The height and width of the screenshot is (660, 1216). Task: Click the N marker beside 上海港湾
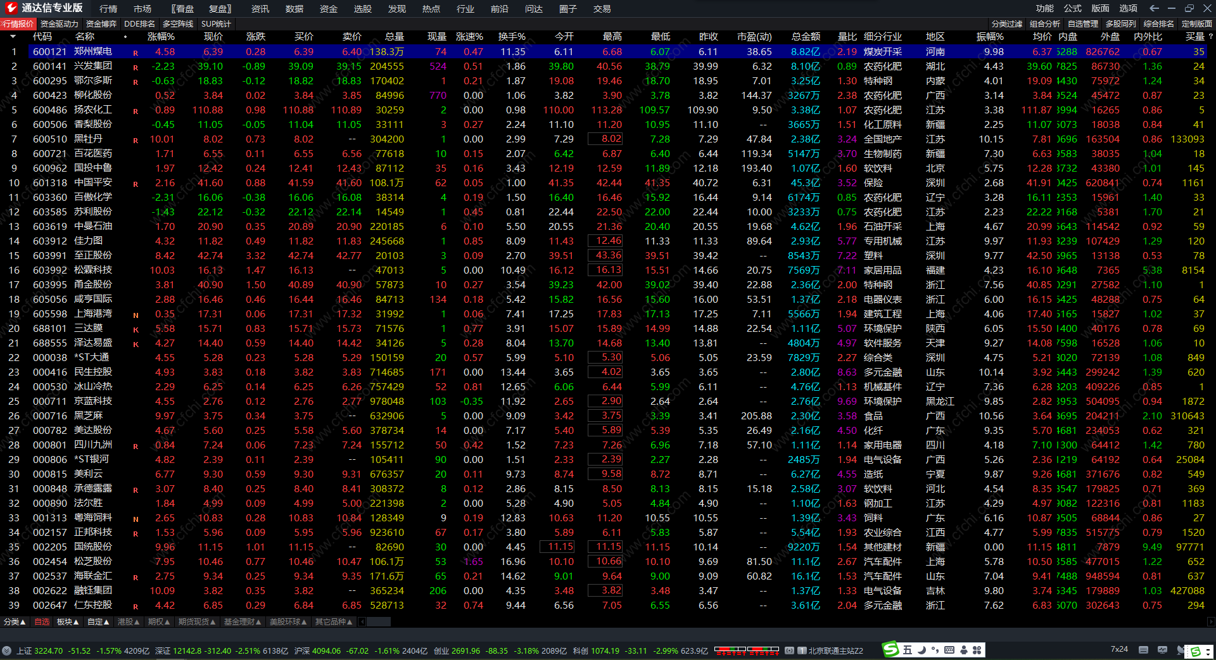pos(136,315)
